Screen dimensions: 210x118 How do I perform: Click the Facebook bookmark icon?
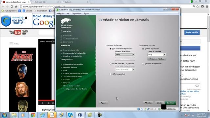point(50,11)
